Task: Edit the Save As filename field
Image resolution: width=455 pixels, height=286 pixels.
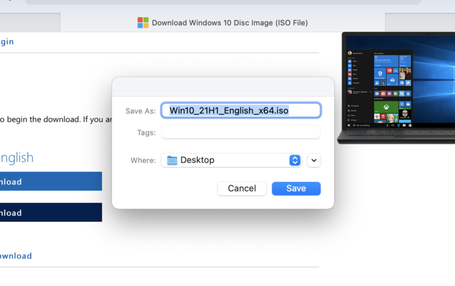Action: click(x=241, y=110)
